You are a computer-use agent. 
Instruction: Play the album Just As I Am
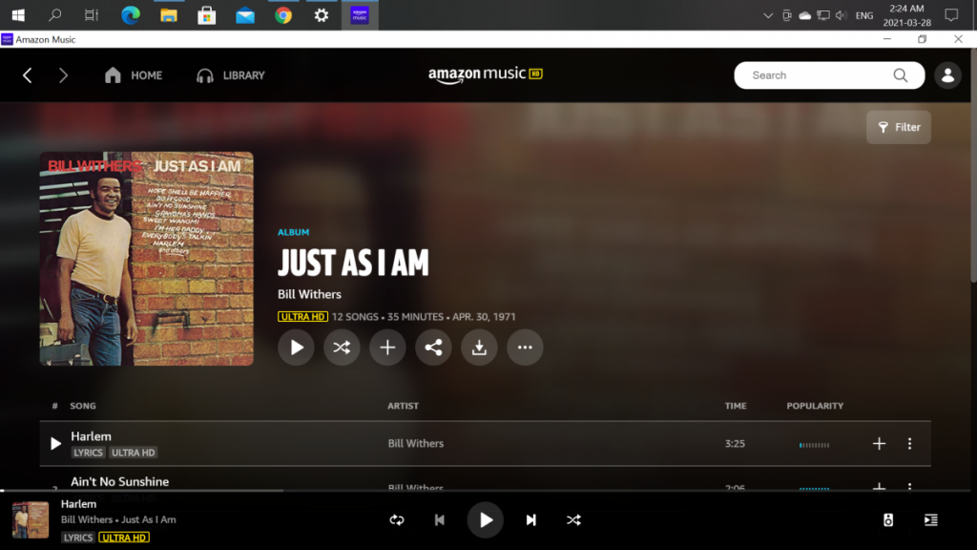pyautogui.click(x=296, y=348)
